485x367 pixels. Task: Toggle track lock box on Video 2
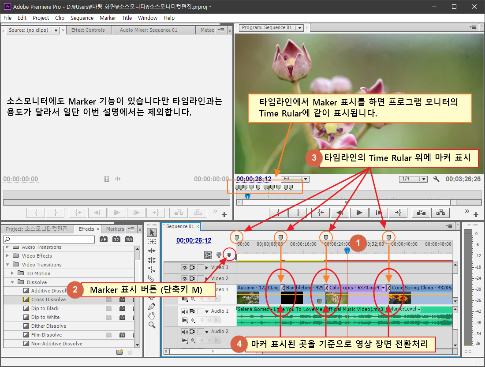click(x=201, y=278)
